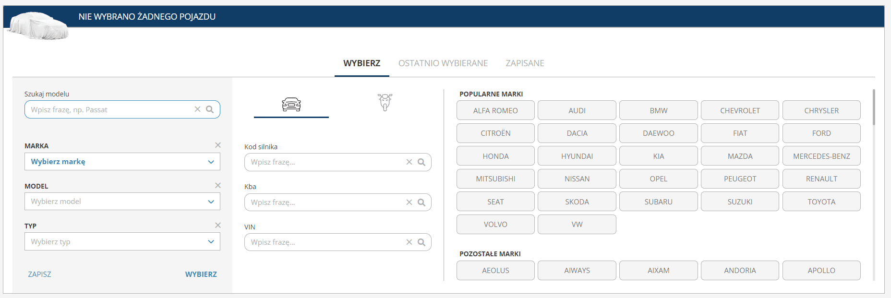Screen dimensions: 891x298
Task: Click the brand list scrollbar
Action: coord(874,107)
